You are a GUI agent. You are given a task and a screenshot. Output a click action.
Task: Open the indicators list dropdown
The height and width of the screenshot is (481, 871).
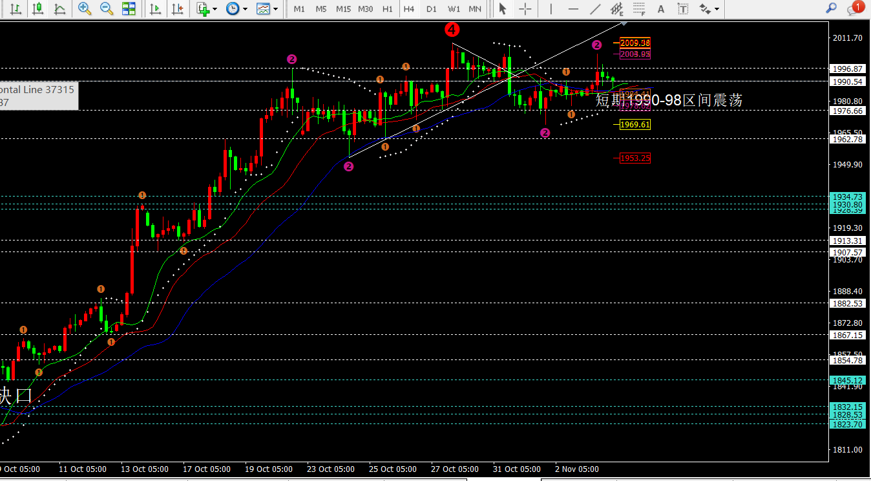[207, 9]
